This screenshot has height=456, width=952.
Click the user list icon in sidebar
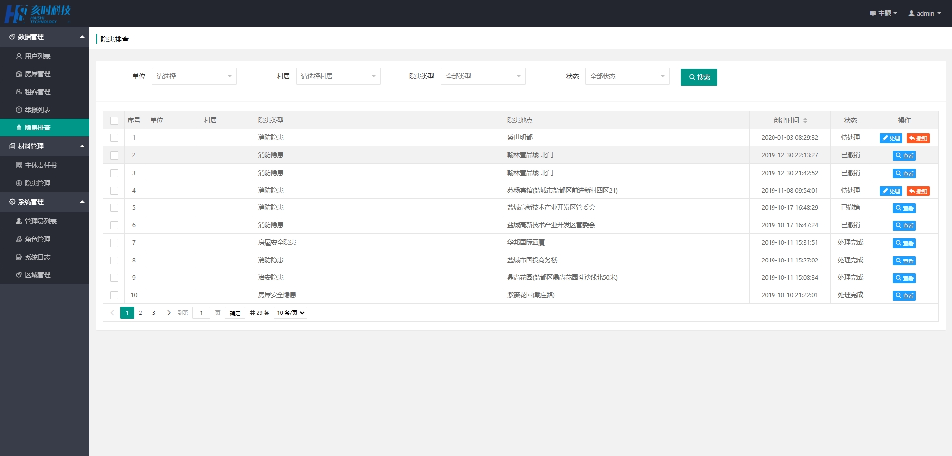click(19, 56)
